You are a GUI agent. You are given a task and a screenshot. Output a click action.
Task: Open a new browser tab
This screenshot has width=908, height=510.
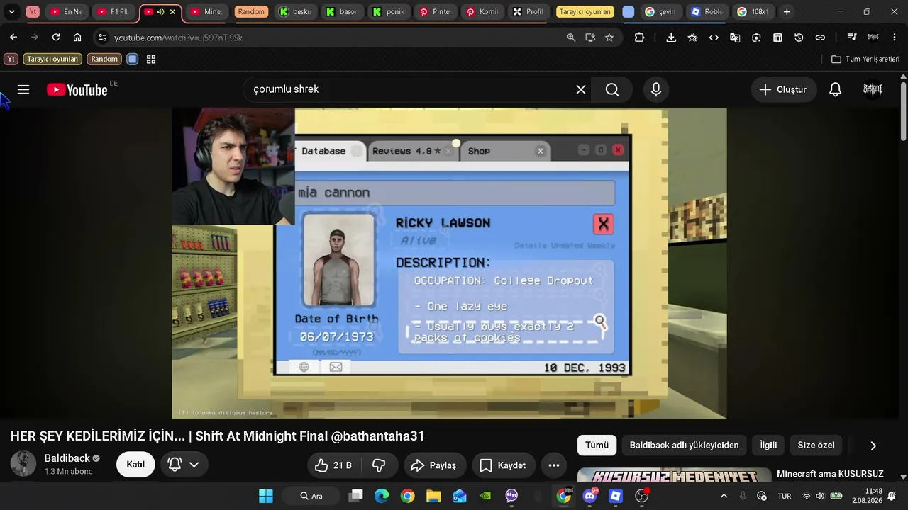[787, 12]
